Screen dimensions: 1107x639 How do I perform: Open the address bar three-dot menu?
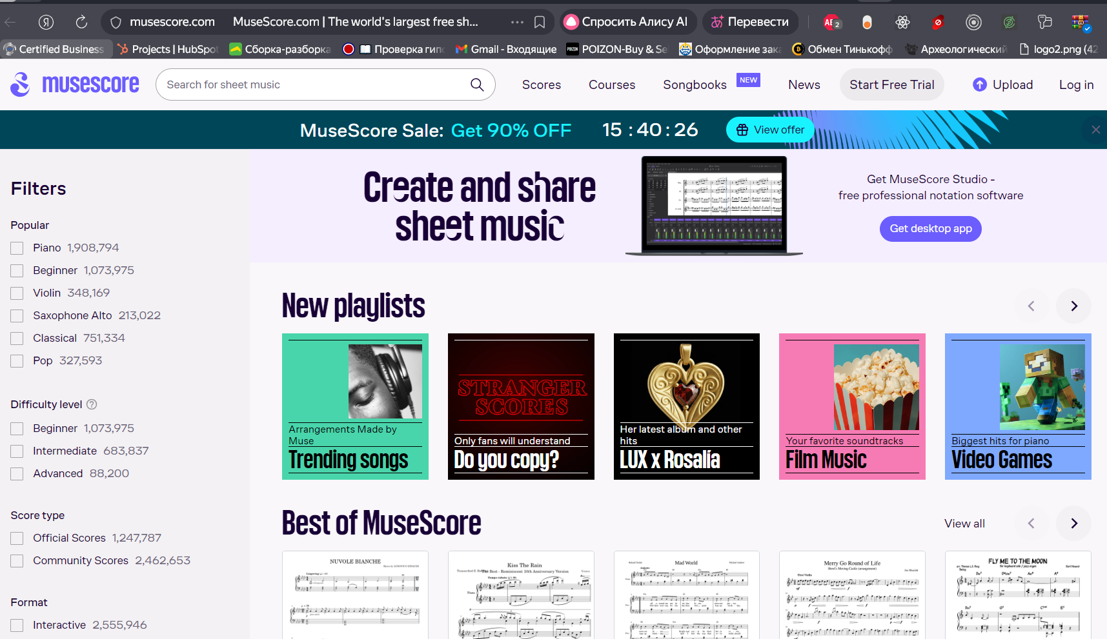pos(517,22)
